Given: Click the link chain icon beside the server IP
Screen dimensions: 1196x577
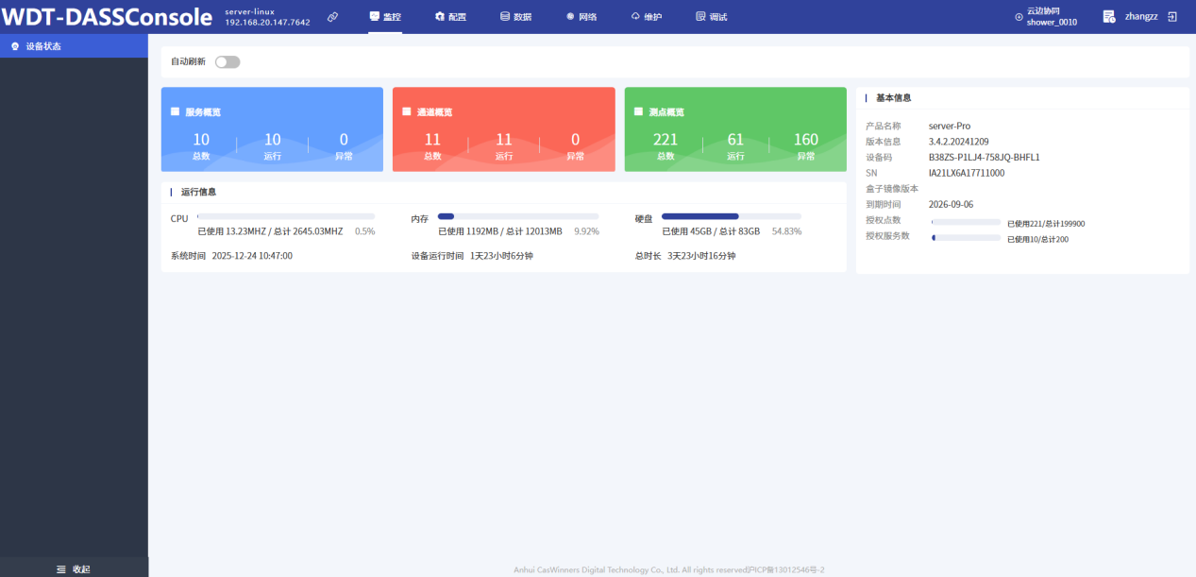Looking at the screenshot, I should point(332,17).
